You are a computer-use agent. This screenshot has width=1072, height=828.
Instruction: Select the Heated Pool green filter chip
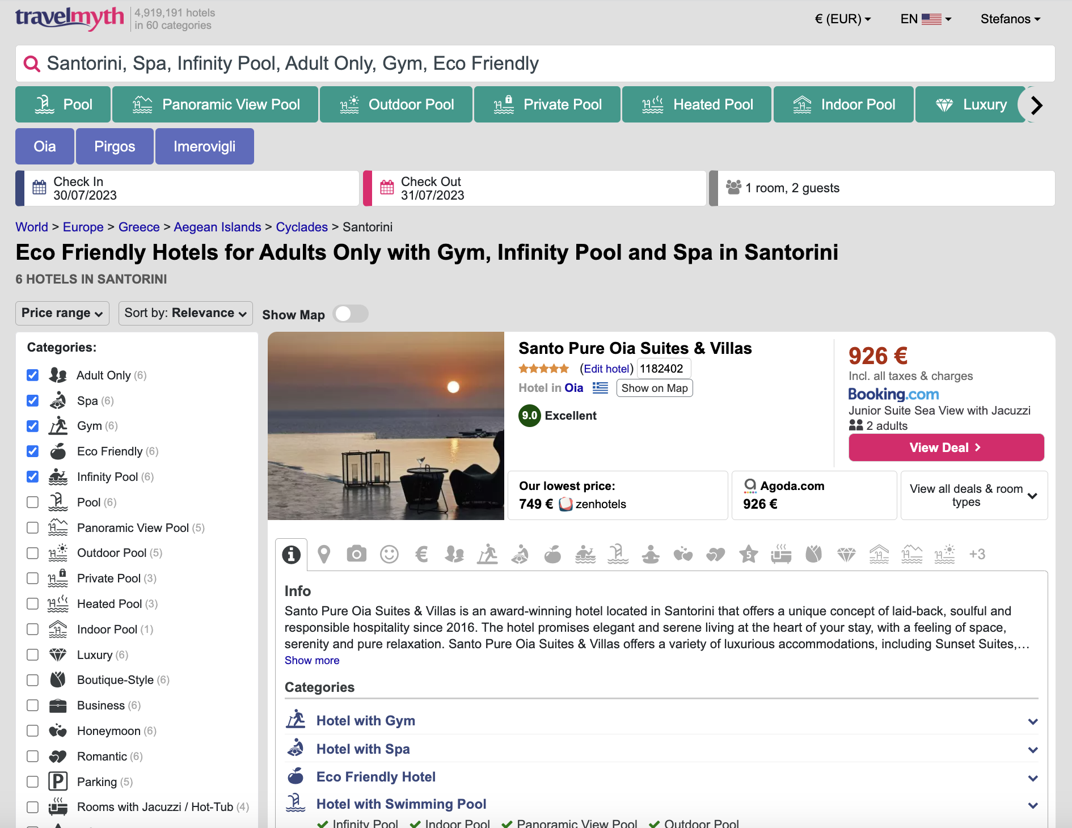[697, 104]
